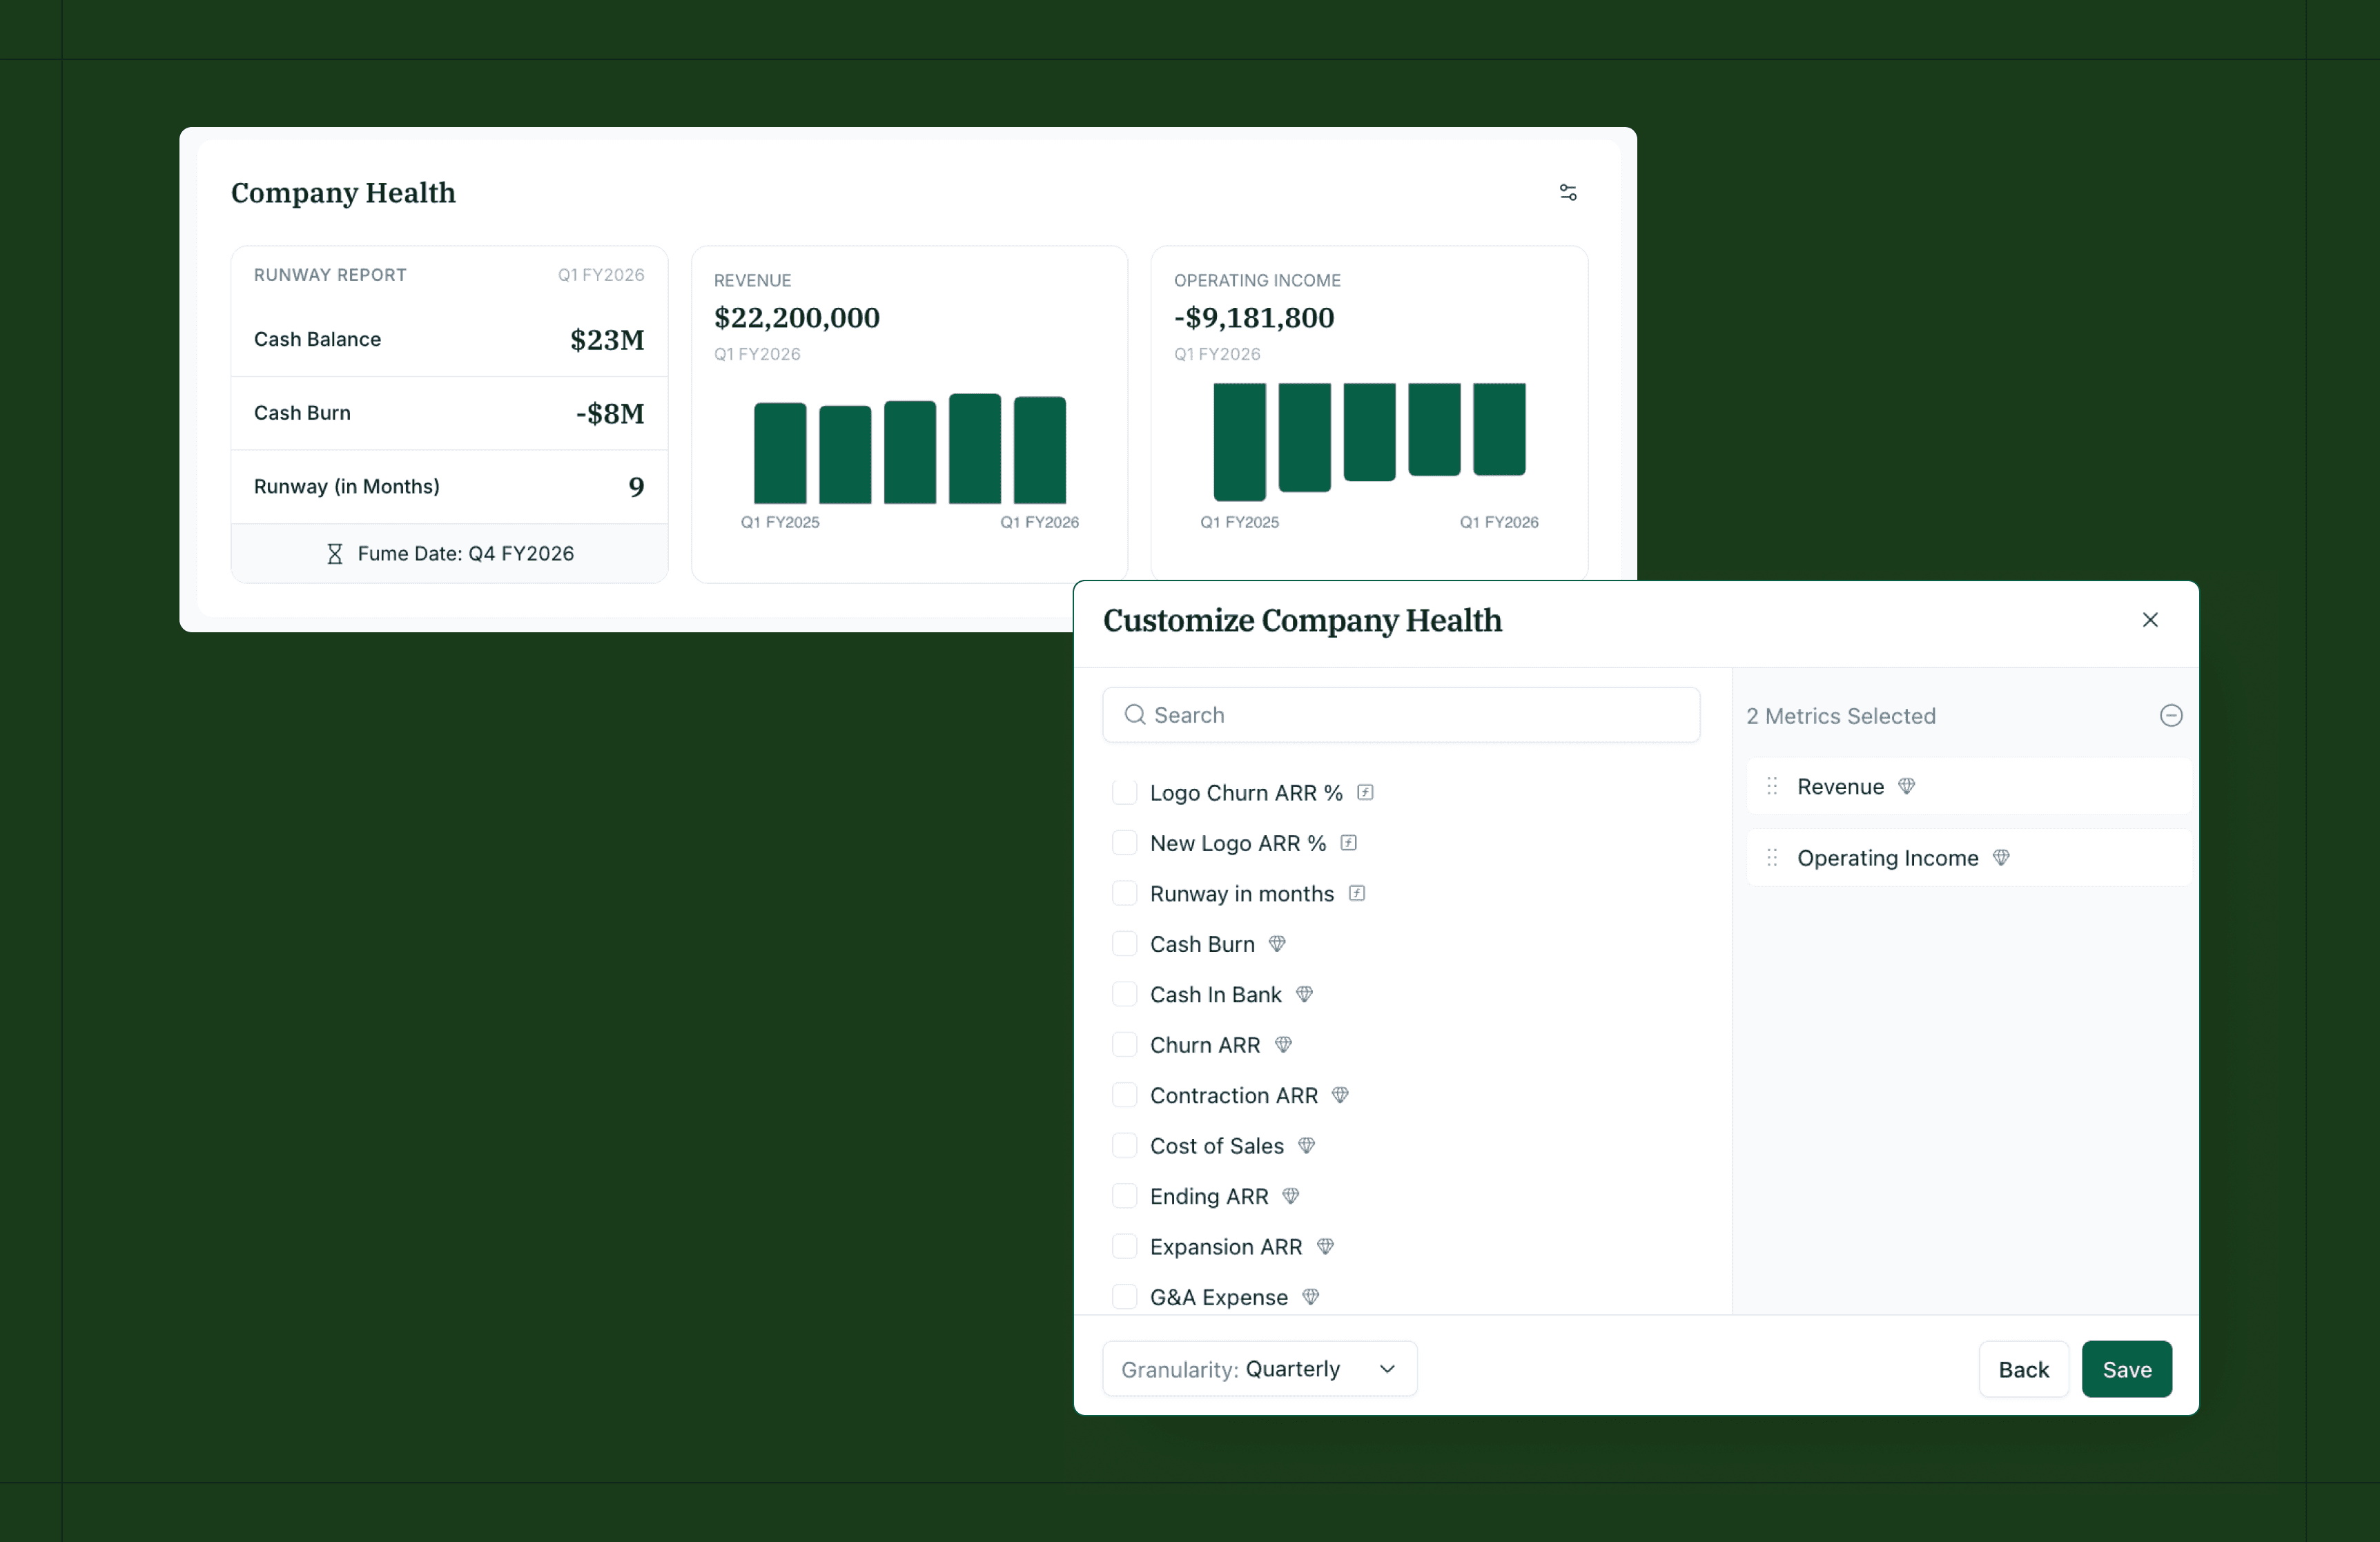Click diamond icon beside Cash In Bank

click(1303, 995)
